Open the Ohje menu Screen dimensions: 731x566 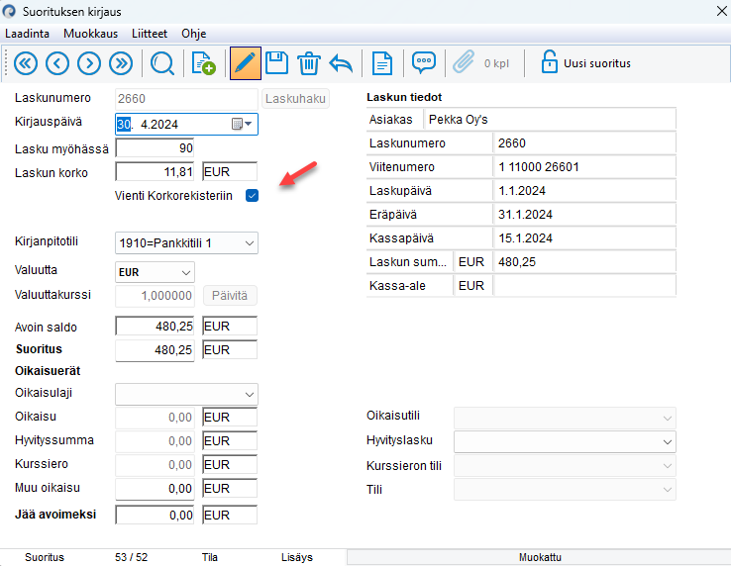[x=194, y=34]
